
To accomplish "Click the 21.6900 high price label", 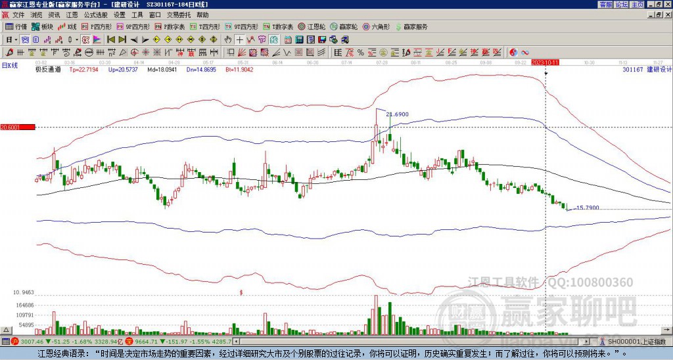I will pyautogui.click(x=398, y=114).
